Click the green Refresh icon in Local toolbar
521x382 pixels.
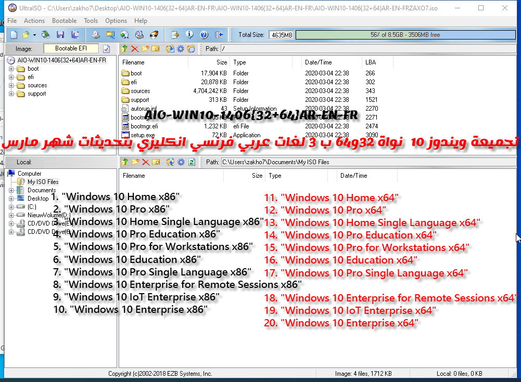[x=192, y=162]
